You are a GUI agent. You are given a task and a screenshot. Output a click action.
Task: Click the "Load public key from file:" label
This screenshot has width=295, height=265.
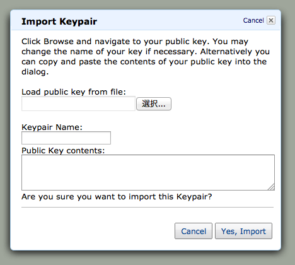tap(74, 92)
